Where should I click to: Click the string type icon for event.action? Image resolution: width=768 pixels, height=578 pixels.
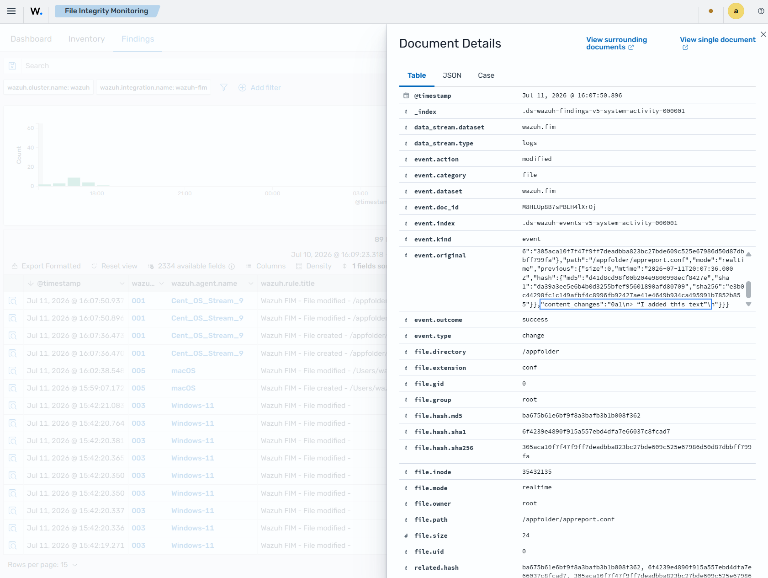(x=406, y=159)
